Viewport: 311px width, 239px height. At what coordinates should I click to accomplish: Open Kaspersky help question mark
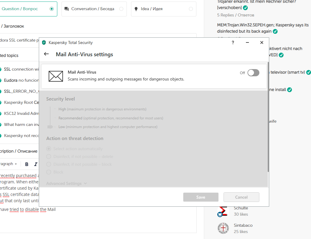(233, 42)
